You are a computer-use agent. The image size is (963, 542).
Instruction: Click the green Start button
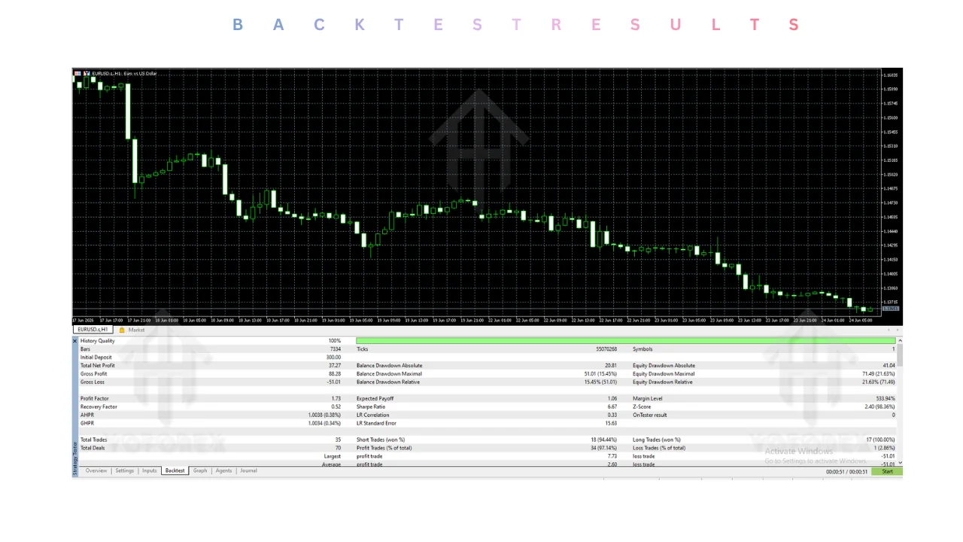[x=887, y=471]
